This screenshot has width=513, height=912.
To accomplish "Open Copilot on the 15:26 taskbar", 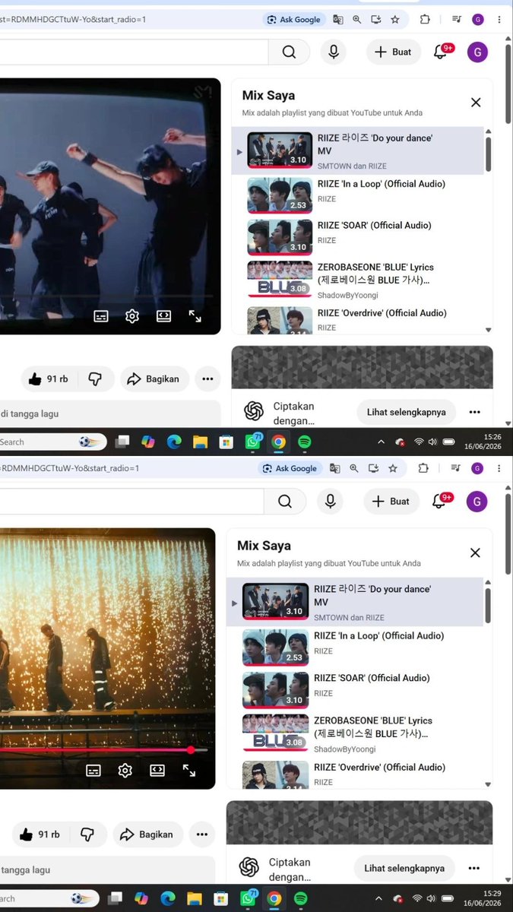I will click(x=148, y=442).
